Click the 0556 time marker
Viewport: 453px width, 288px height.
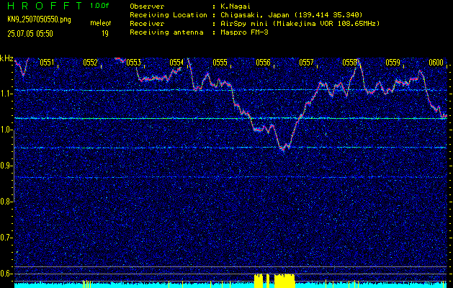pyautogui.click(x=263, y=62)
